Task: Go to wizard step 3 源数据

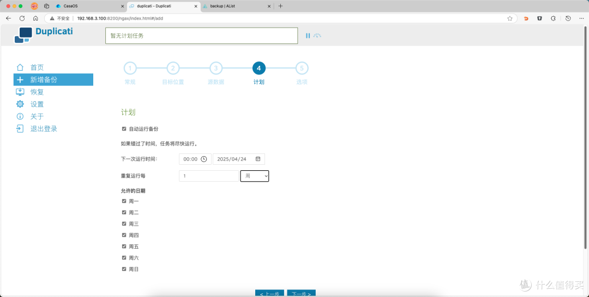Action: tap(216, 69)
